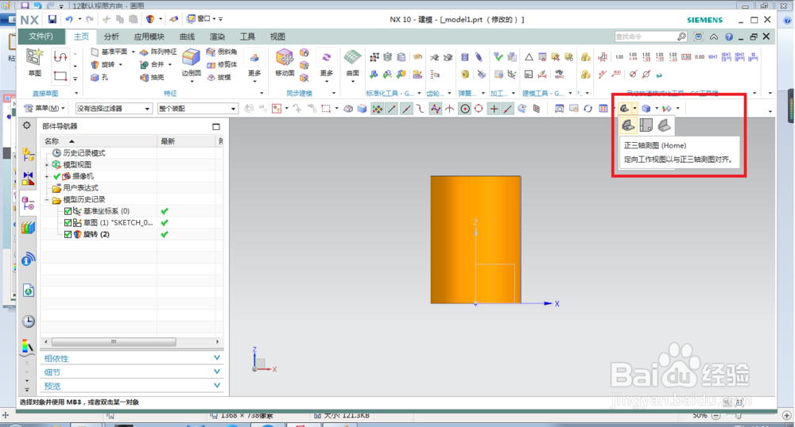The width and height of the screenshot is (795, 427).
Task: Select the trimetric view icon in flyout
Action: [628, 125]
